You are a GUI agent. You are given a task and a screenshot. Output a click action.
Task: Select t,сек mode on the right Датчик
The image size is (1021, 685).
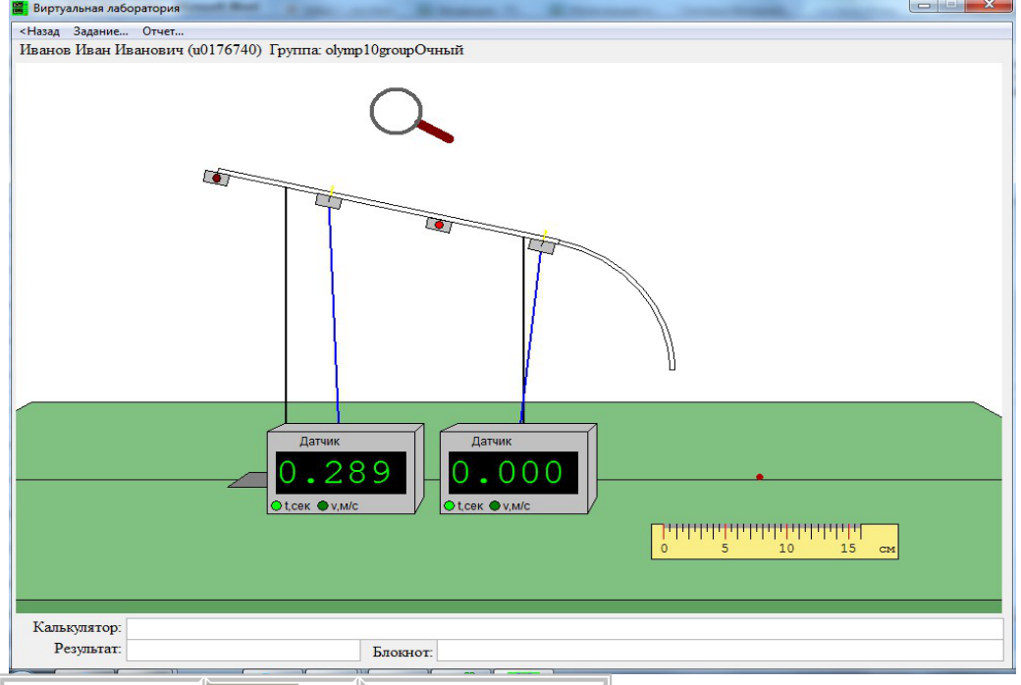(x=449, y=506)
